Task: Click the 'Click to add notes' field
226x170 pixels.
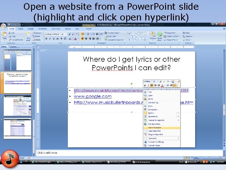Action: [x=129, y=153]
